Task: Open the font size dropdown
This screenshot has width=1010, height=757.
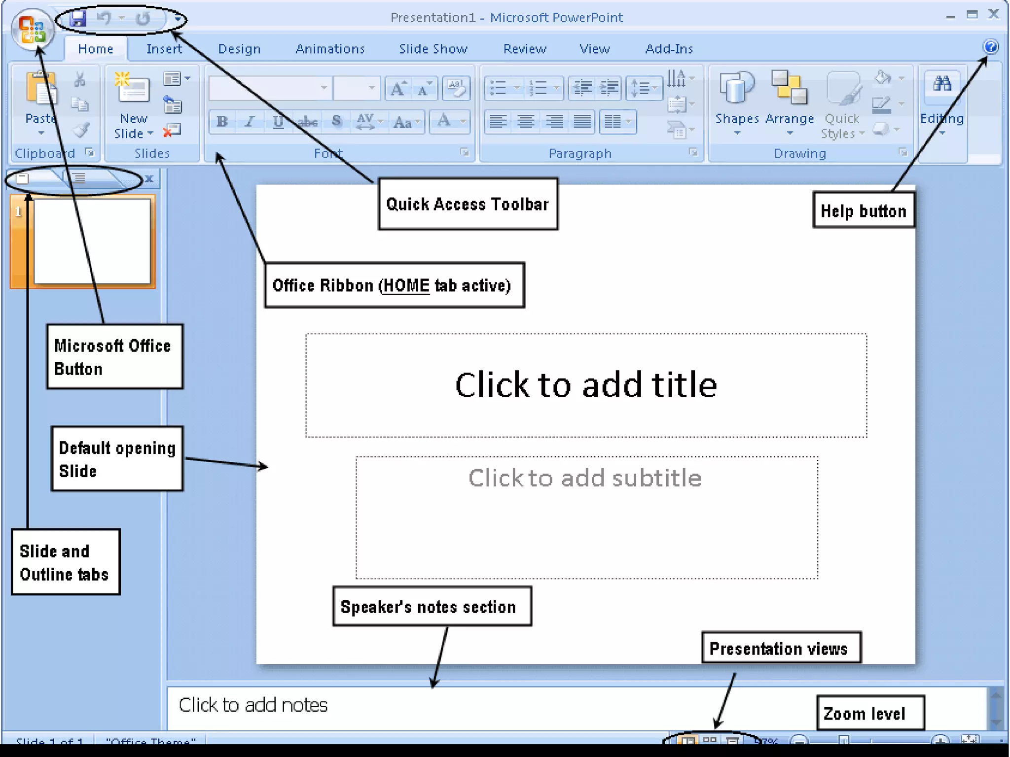Action: 371,88
